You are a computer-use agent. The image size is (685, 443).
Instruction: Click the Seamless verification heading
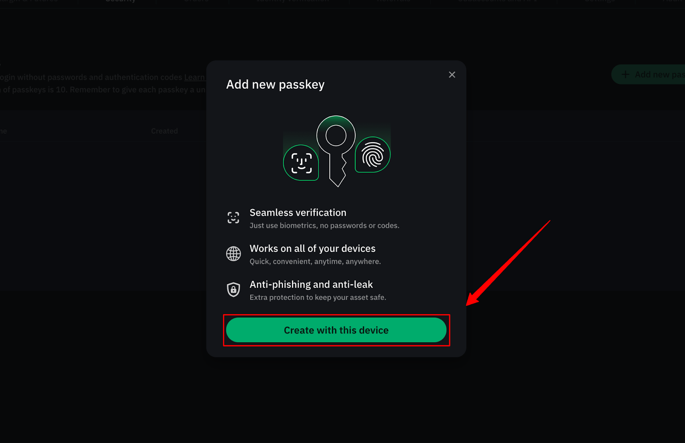coord(298,213)
